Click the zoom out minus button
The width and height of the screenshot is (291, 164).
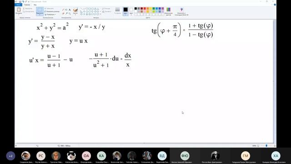click(258, 146)
